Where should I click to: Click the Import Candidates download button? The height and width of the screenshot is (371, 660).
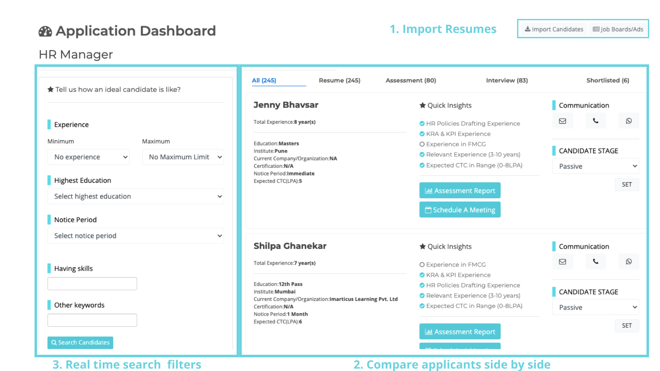(x=554, y=29)
